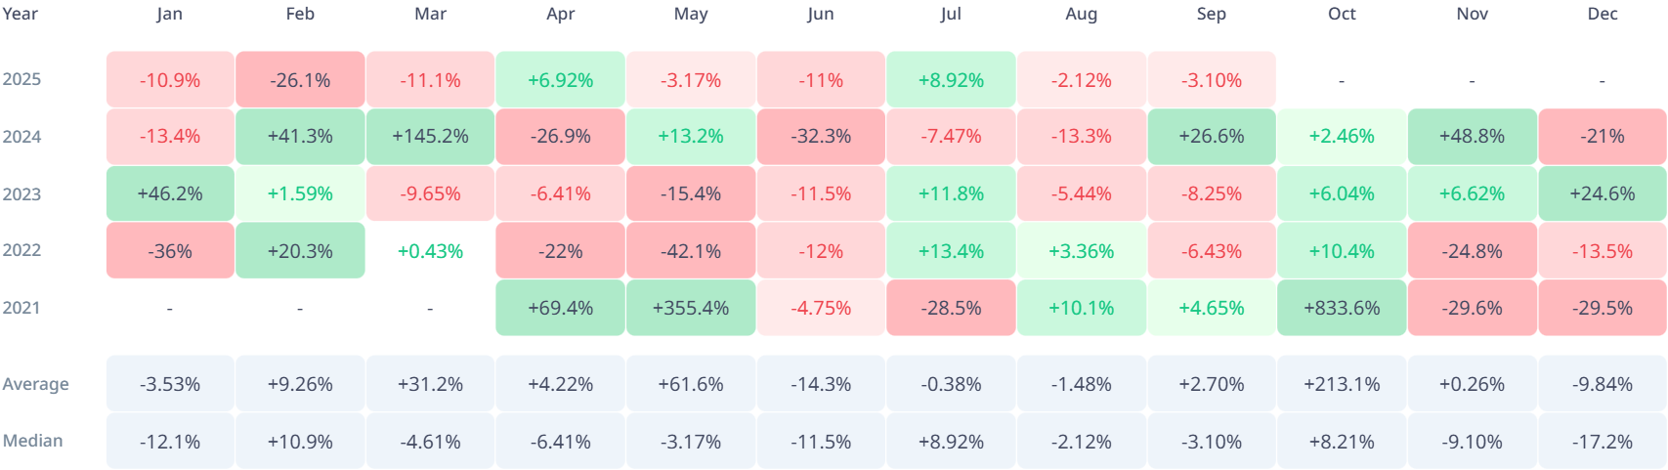Select the Average row label
This screenshot has width=1668, height=470.
36,384
